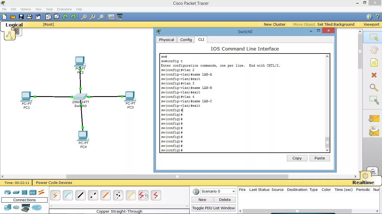Click New Cluster in the yellow bar
The image size is (382, 214).
click(x=275, y=24)
